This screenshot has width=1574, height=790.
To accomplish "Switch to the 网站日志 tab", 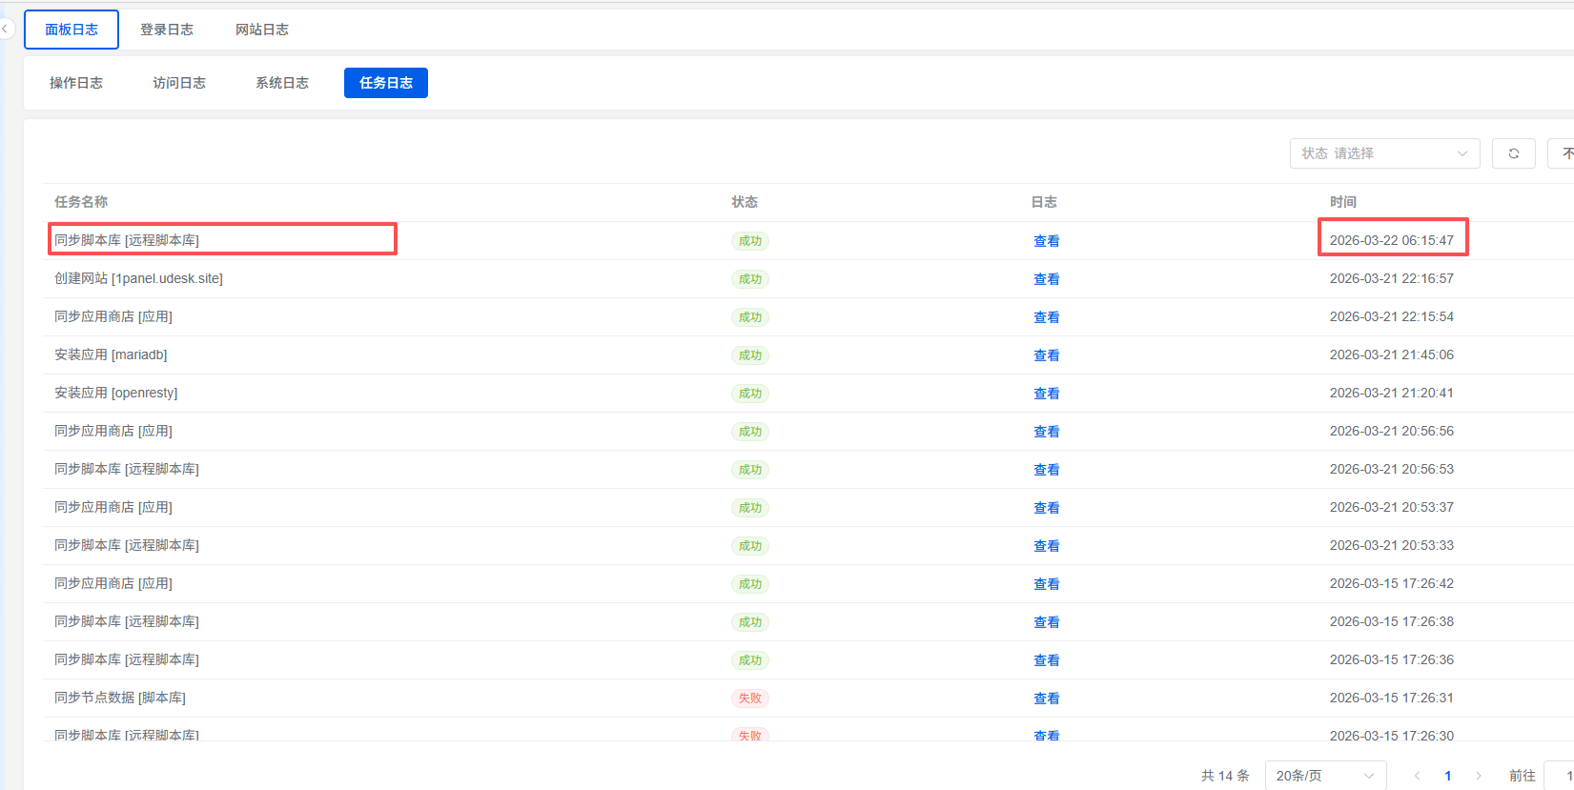I will pyautogui.click(x=262, y=30).
